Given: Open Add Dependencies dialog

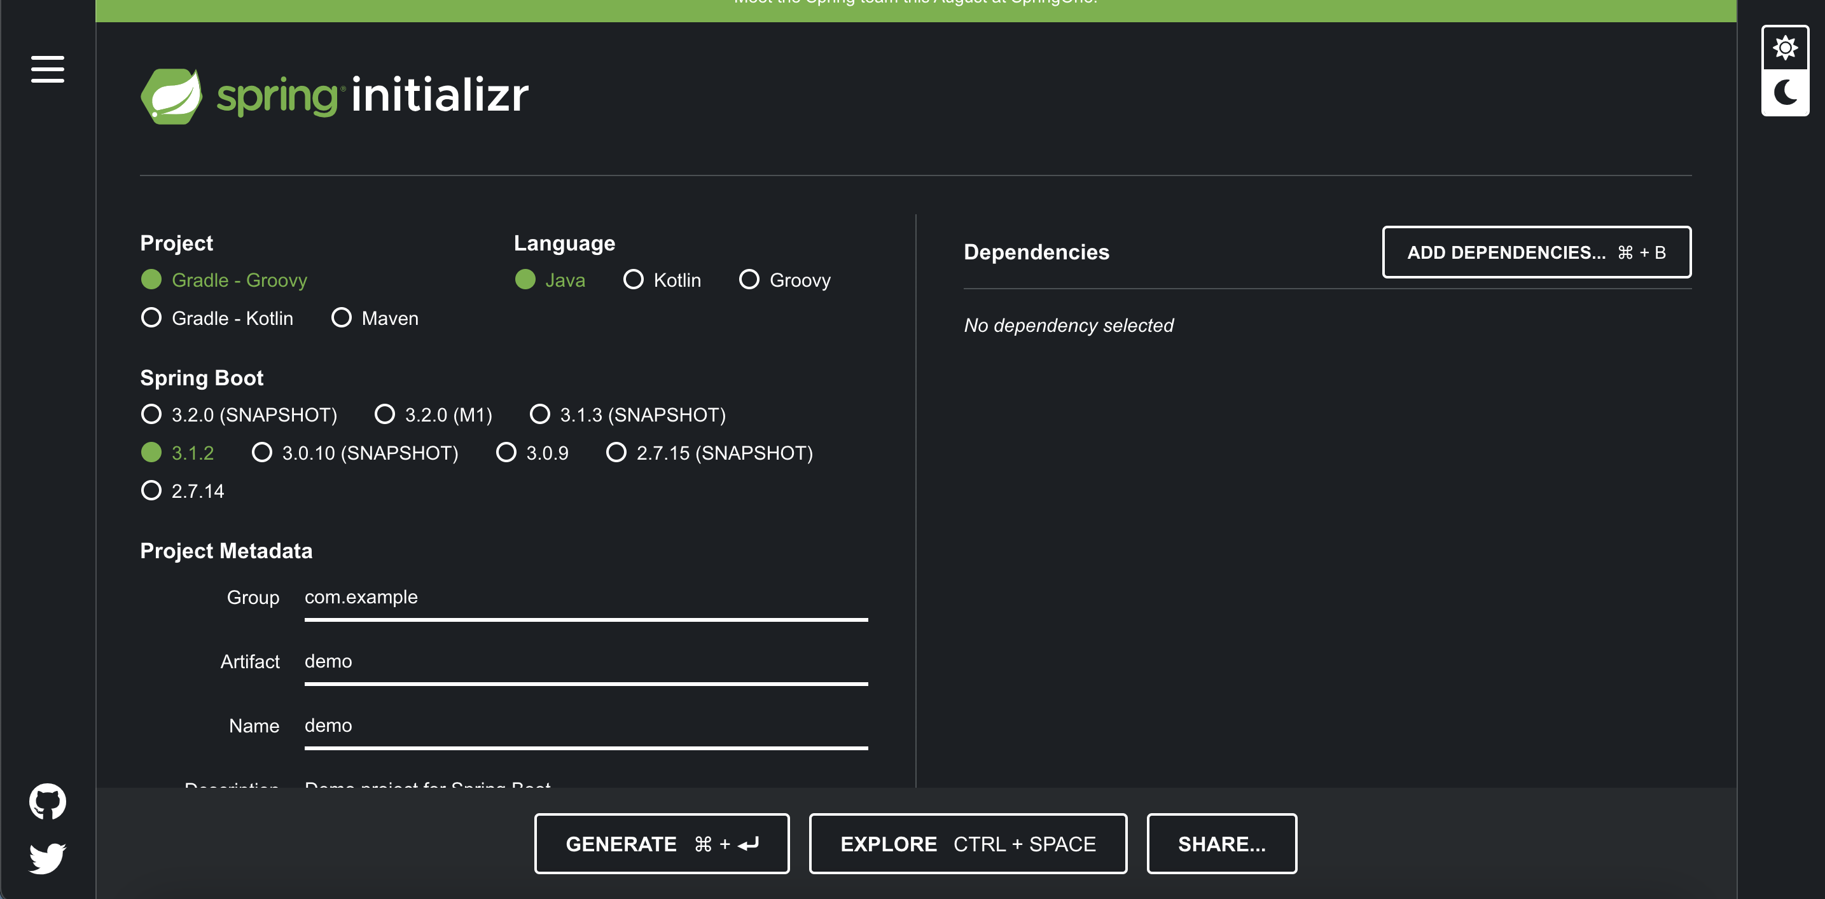Looking at the screenshot, I should [x=1536, y=252].
